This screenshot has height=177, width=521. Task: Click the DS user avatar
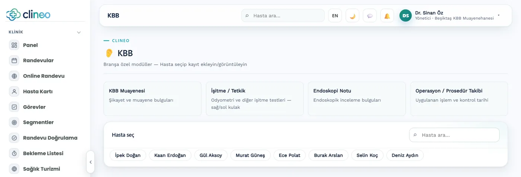(406, 16)
